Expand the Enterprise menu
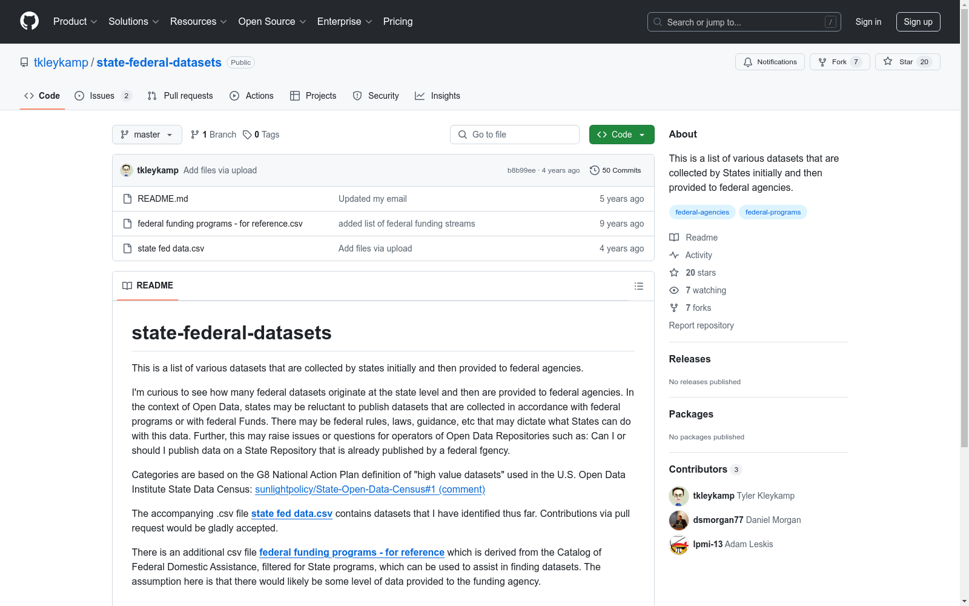 pos(345,22)
